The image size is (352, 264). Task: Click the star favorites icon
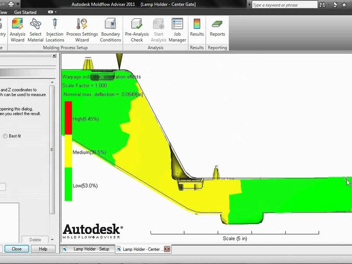coord(344,5)
